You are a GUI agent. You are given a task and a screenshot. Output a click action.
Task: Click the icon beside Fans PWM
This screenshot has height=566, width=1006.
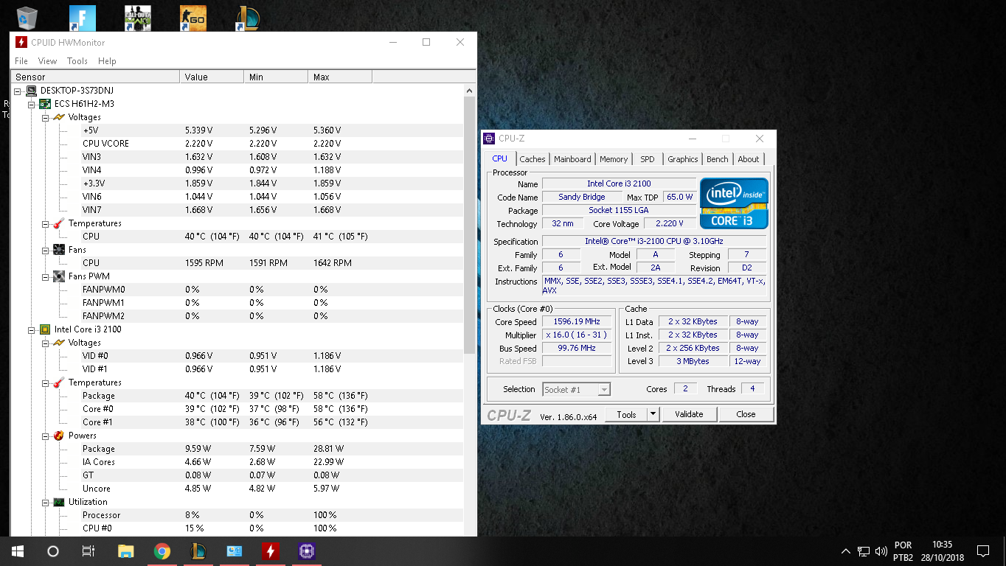[59, 276]
